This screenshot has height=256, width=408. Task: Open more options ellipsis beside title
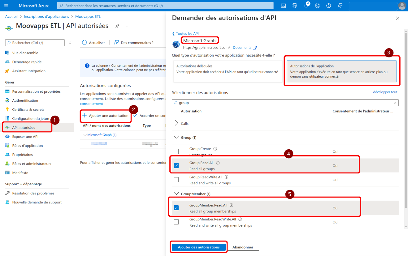(126, 26)
